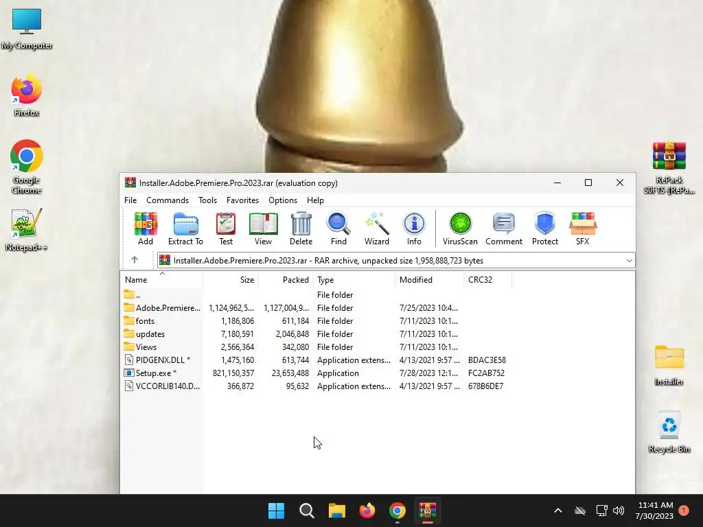Open the View toolbar icon
Image resolution: width=703 pixels, height=527 pixels.
coord(263,229)
